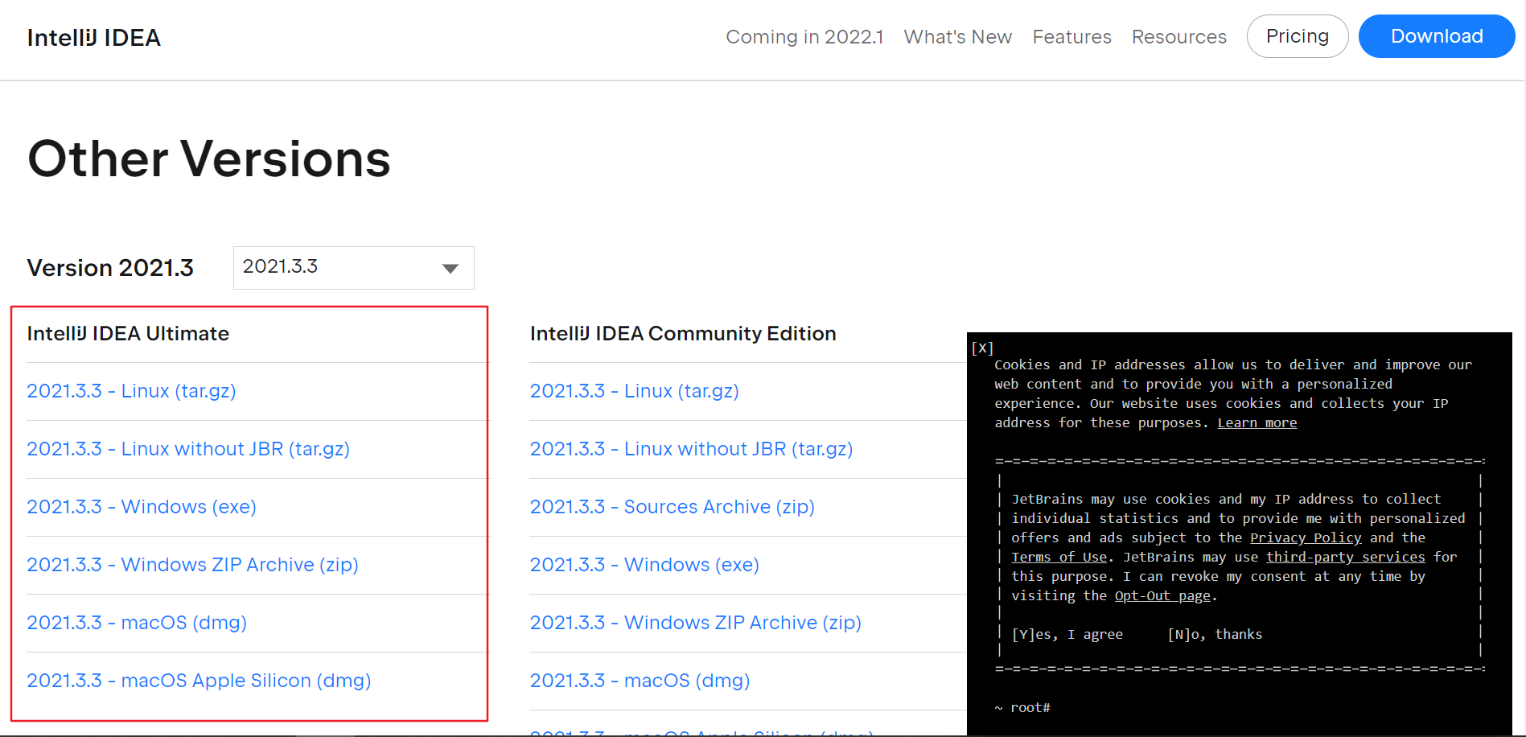Download Ultimate Windows ZIP Archive (zip)
Image resolution: width=1526 pixels, height=737 pixels.
coord(193,565)
